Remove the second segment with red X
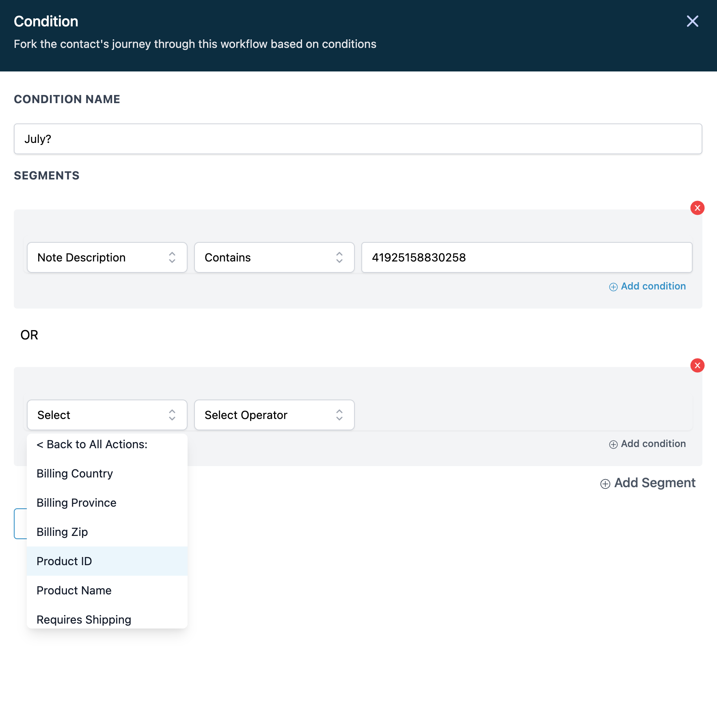The height and width of the screenshot is (717, 717). pos(697,365)
